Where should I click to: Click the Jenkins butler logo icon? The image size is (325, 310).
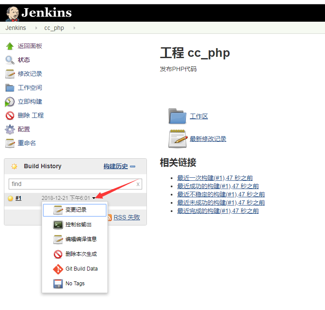tap(13, 14)
